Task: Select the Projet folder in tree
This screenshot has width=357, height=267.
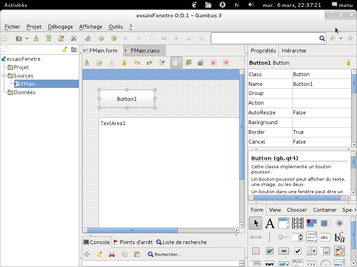Action: [x=21, y=67]
